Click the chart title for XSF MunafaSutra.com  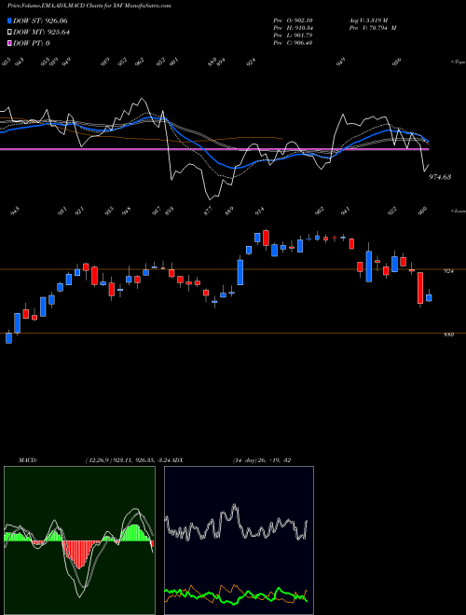click(x=89, y=6)
